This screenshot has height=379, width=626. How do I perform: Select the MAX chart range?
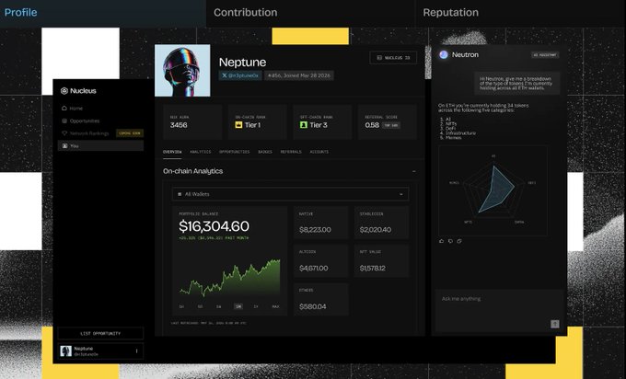tap(275, 306)
